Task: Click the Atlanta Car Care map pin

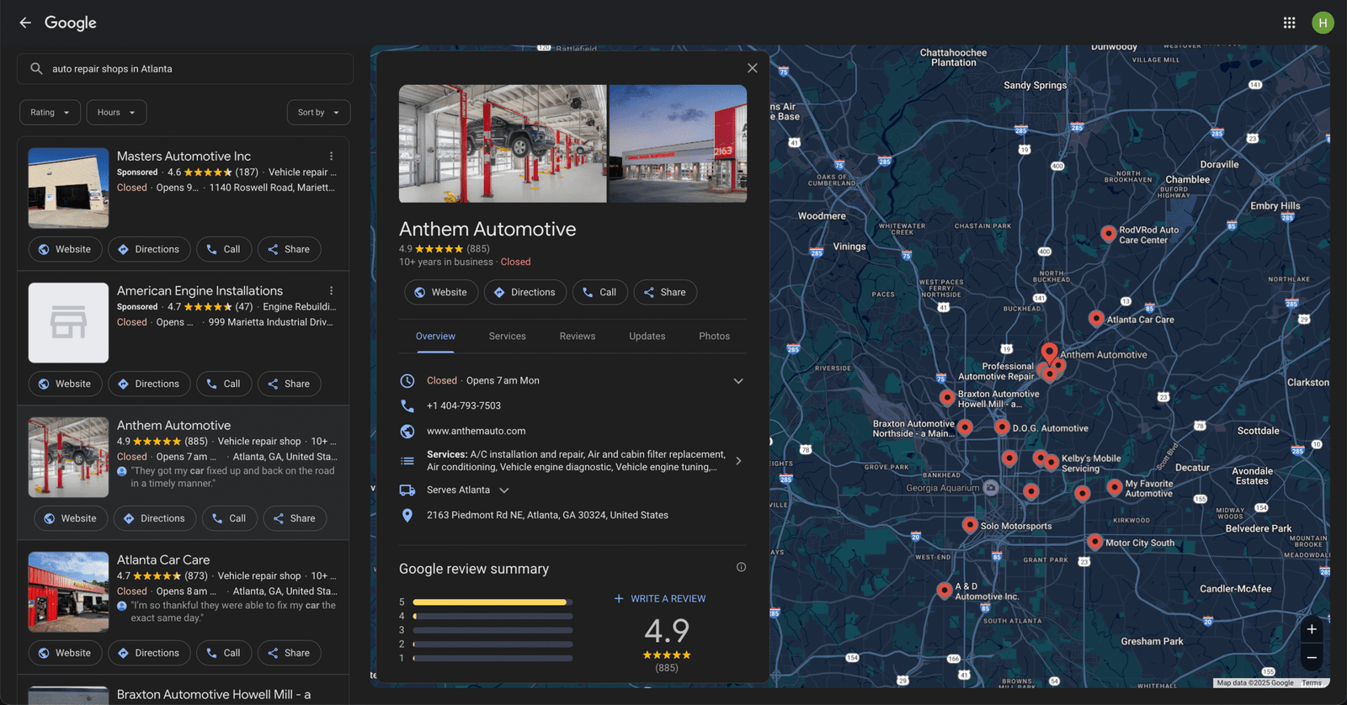Action: pyautogui.click(x=1096, y=318)
